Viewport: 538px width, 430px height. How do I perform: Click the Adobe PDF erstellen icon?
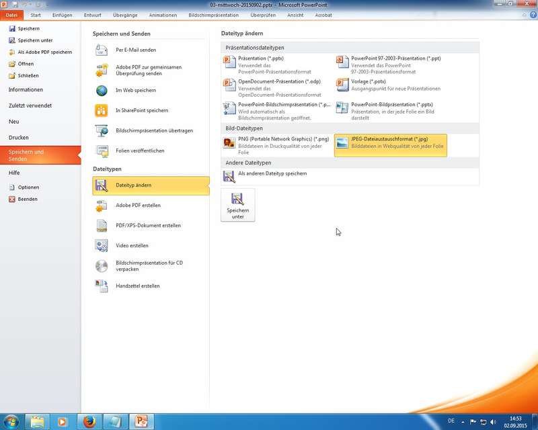coord(102,206)
